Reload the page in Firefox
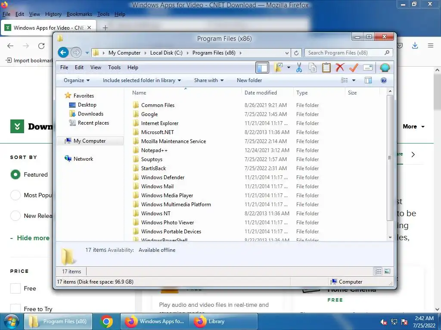The width and height of the screenshot is (441, 330). click(41, 46)
